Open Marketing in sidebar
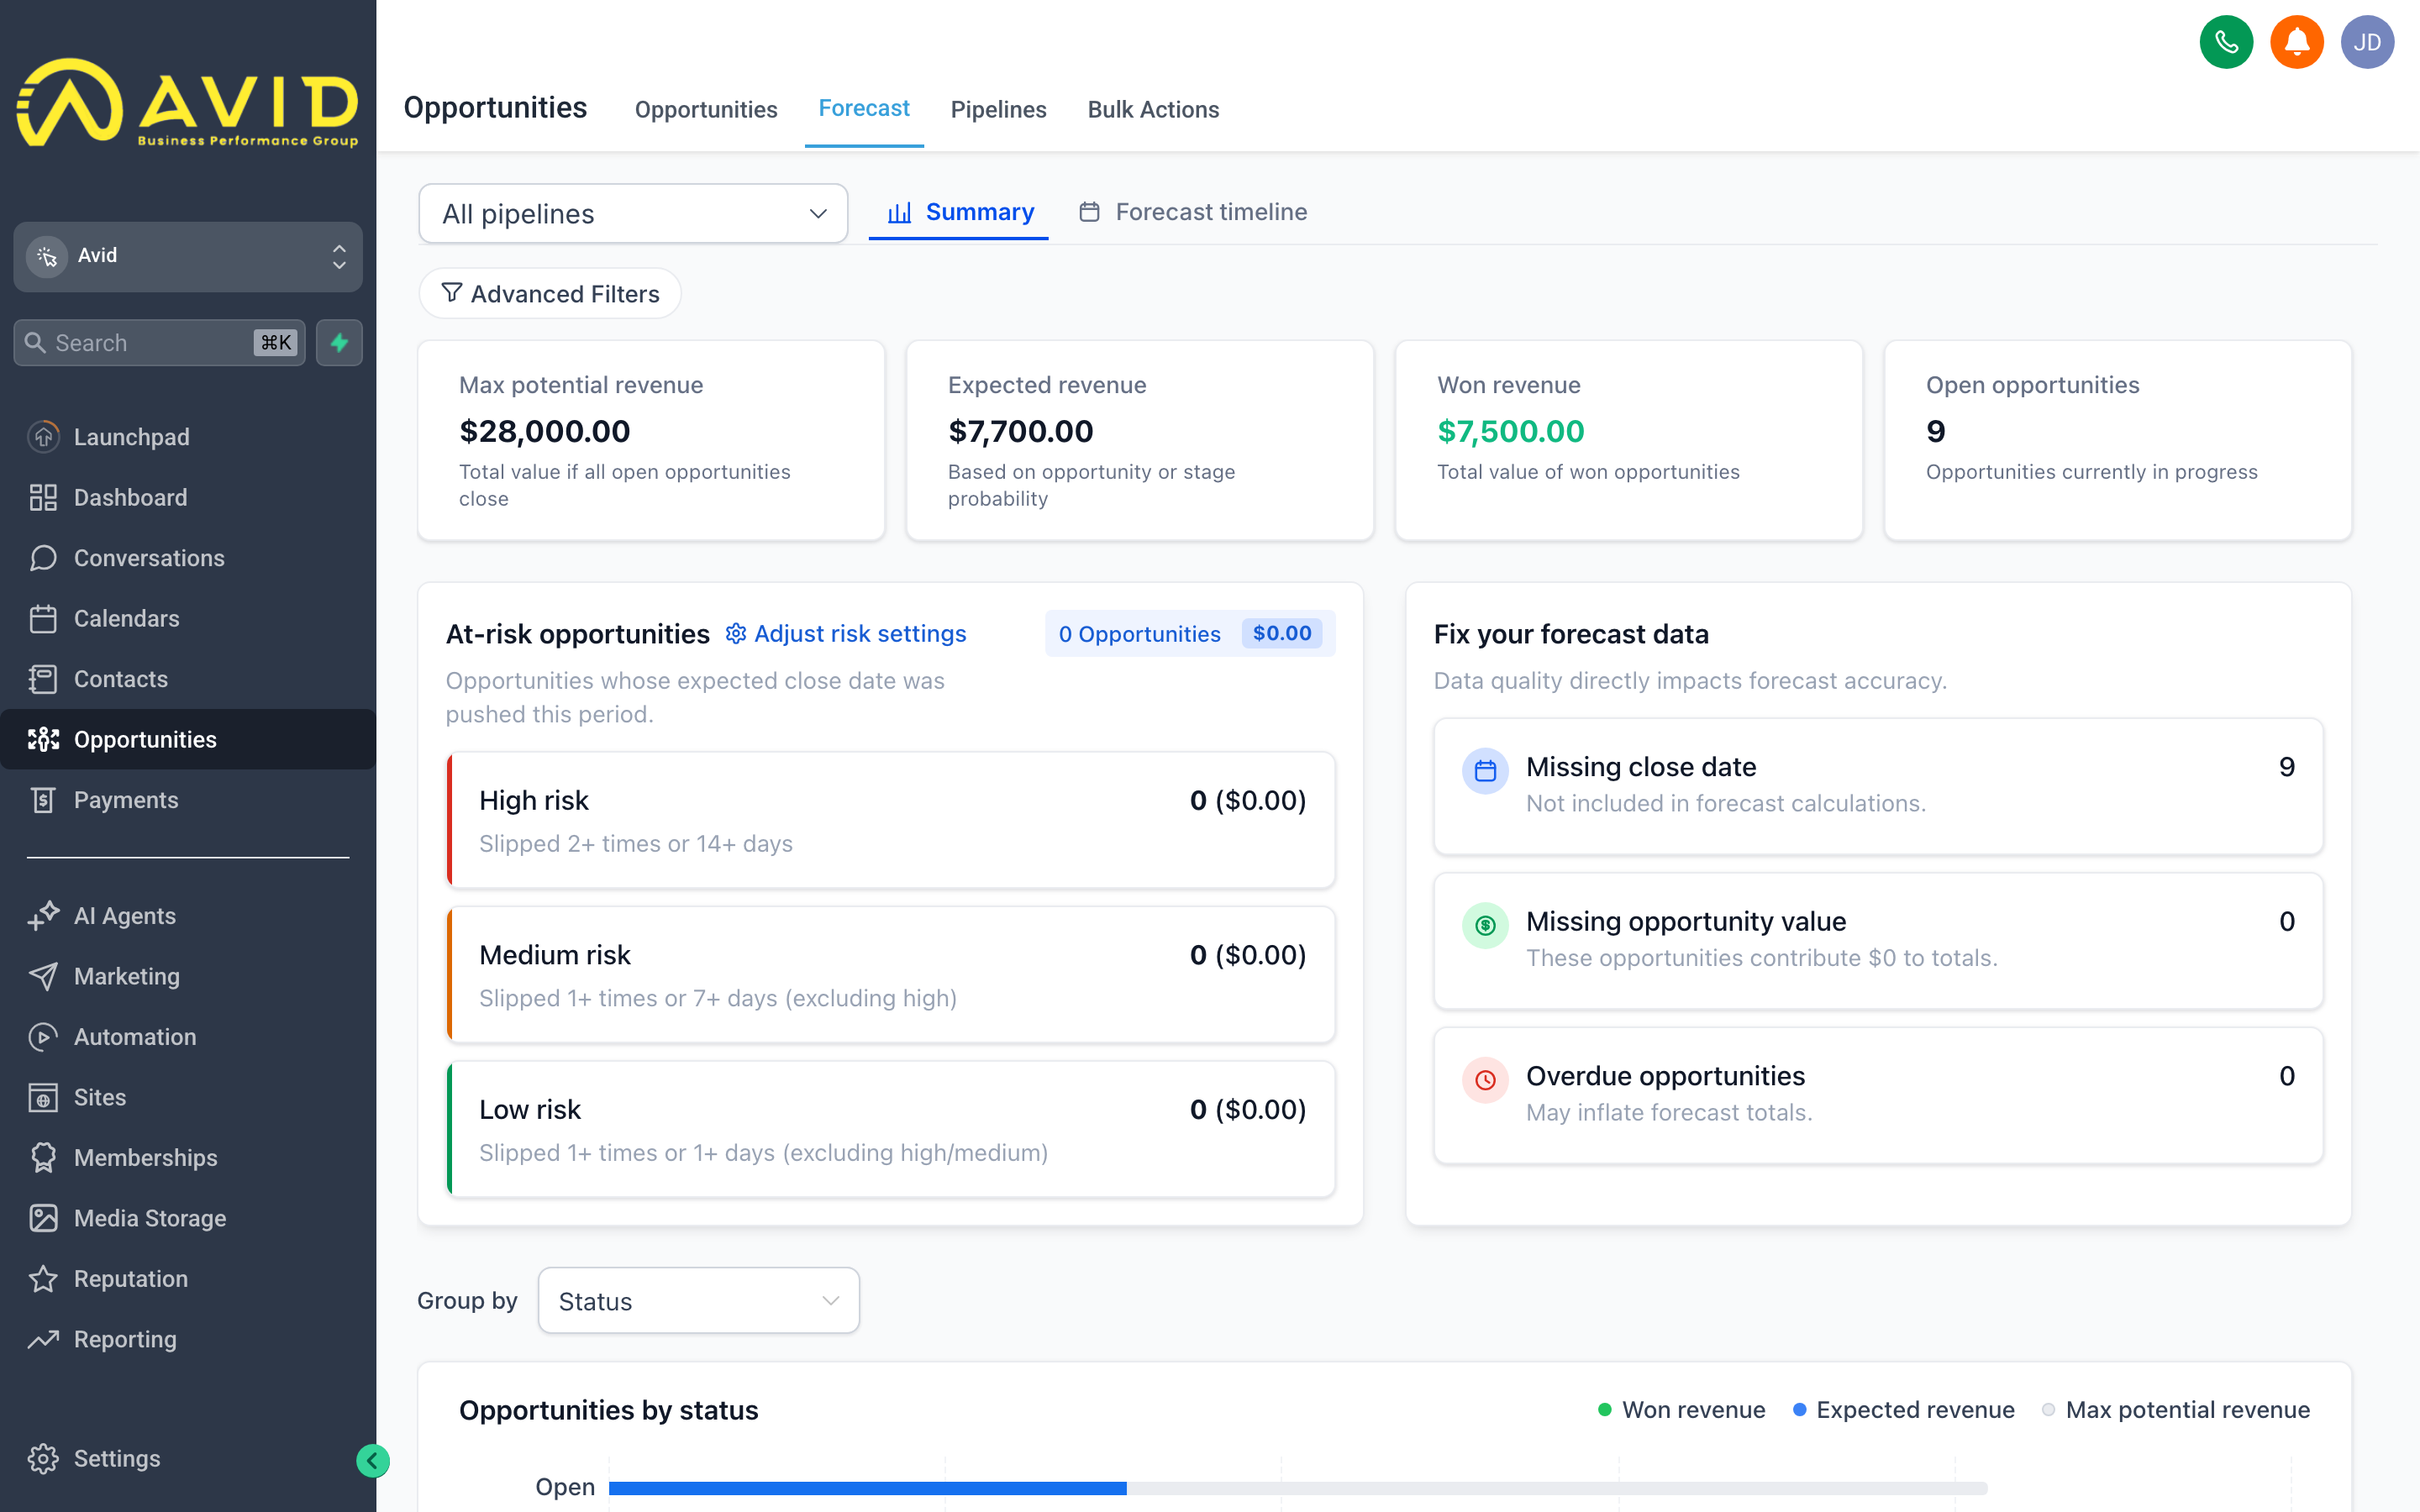 click(x=188, y=976)
